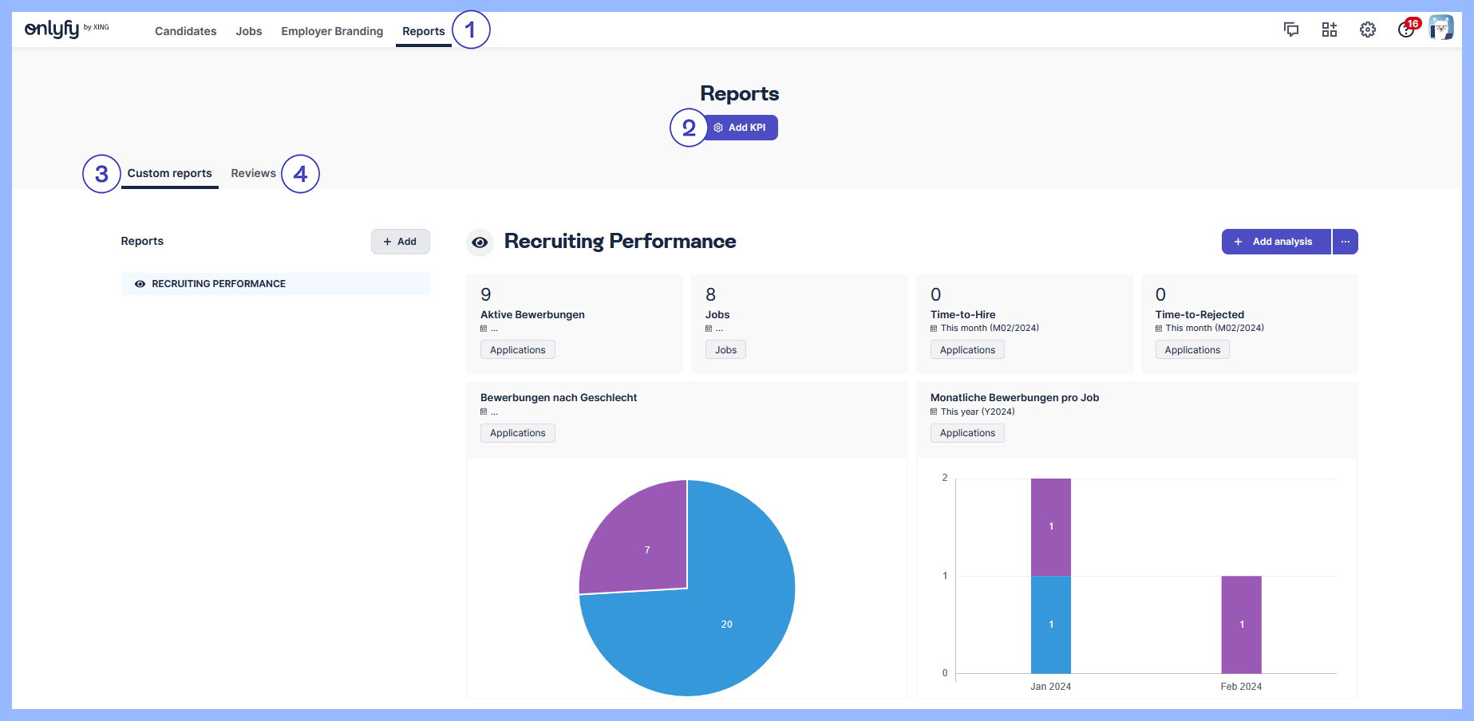Toggle eye icon in Recruiting Performance list item
Screen dimensions: 1474x721
pyautogui.click(x=140, y=284)
